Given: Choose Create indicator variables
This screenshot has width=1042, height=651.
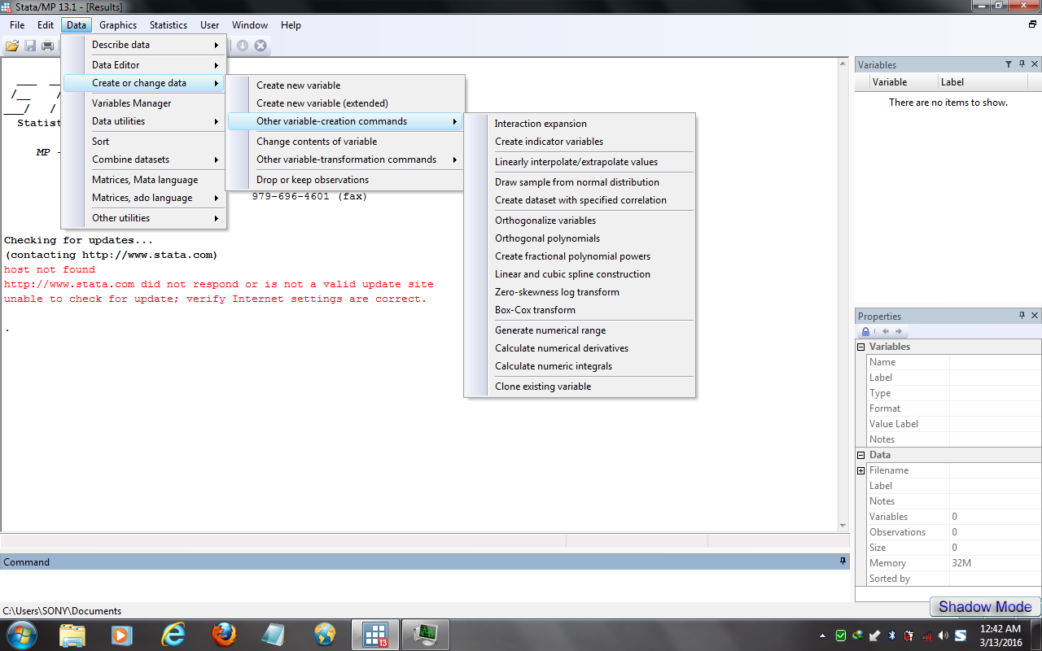Looking at the screenshot, I should tap(580, 142).
